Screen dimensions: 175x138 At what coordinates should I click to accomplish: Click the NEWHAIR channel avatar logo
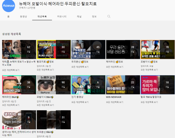coord(8,5)
